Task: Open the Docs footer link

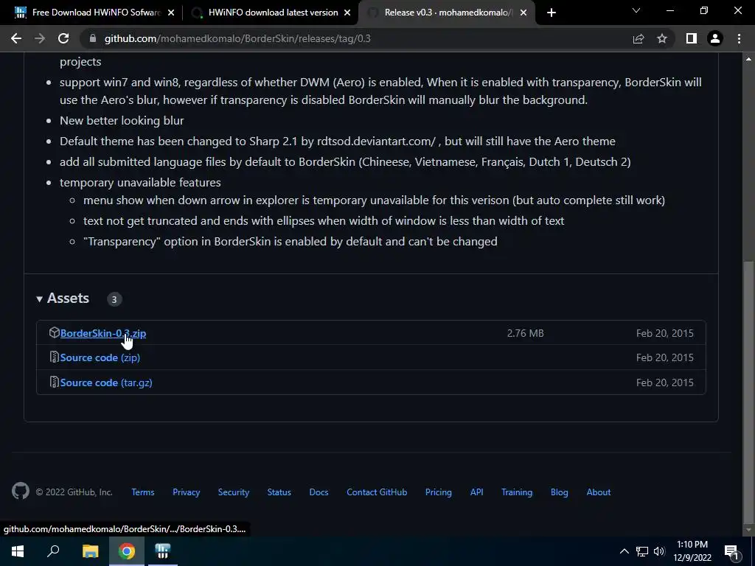Action: click(x=319, y=492)
